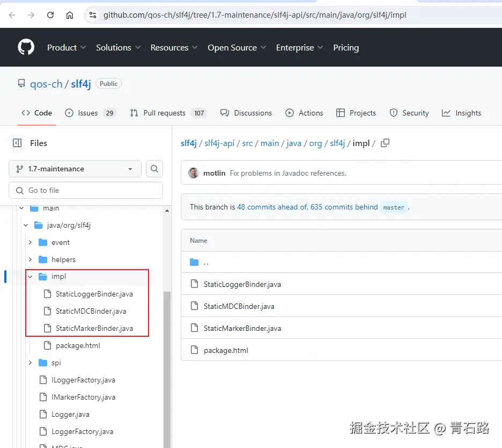502x448 pixels.
Task: Click the browser forward arrow
Action: click(x=31, y=15)
